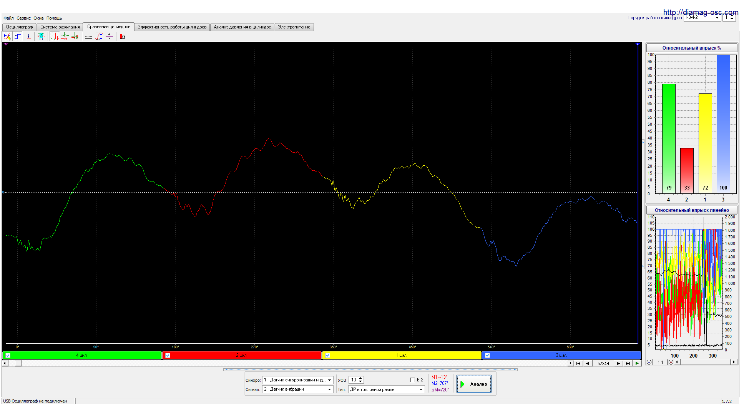Screen dimensions: 744x406
Task: Click the red bar for cylinder 2
Action: [x=687, y=170]
